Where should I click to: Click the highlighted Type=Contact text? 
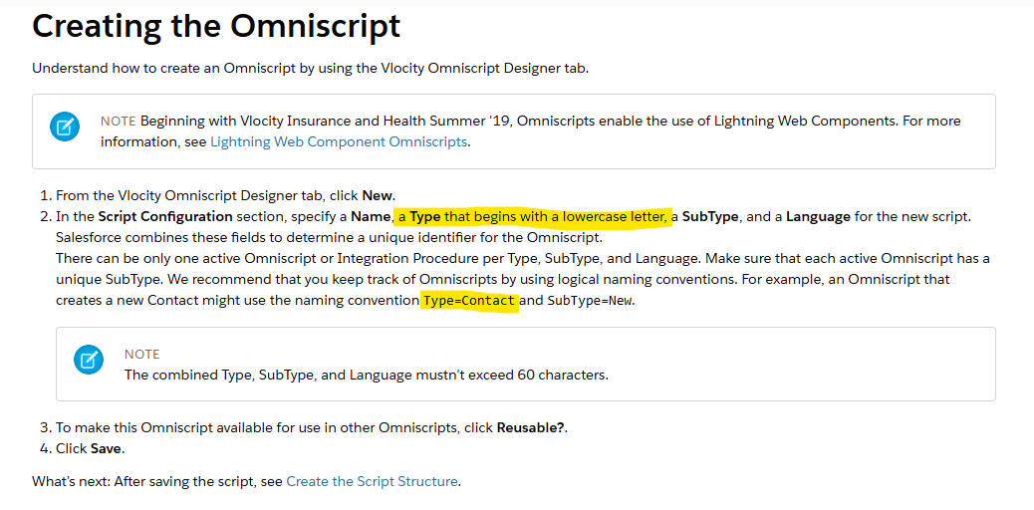[469, 302]
